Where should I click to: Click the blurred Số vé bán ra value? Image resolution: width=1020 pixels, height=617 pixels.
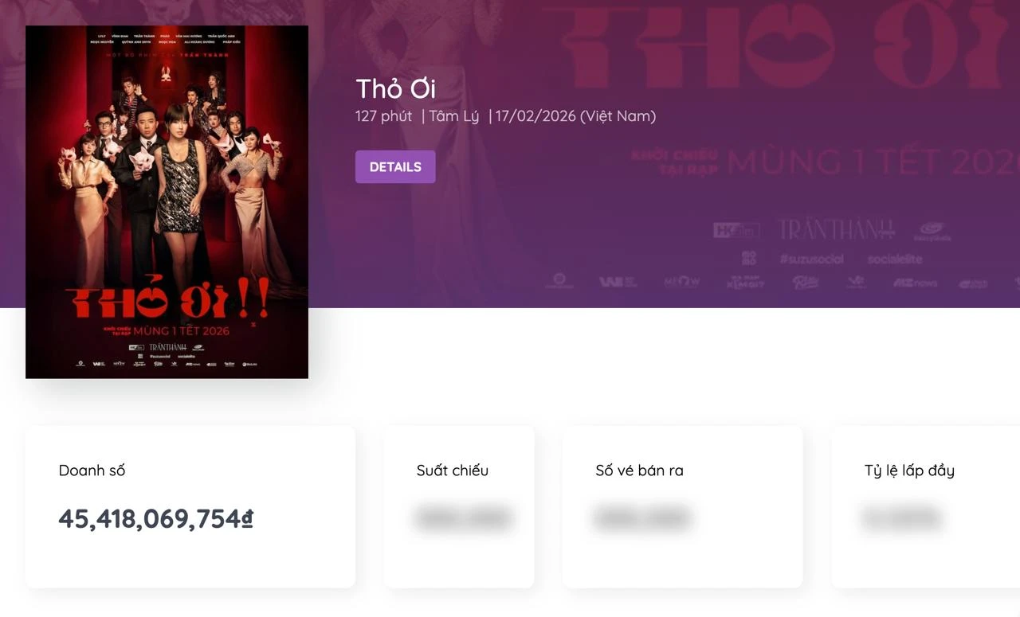coord(642,518)
